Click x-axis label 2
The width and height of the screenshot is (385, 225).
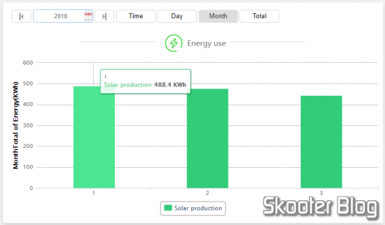(208, 193)
